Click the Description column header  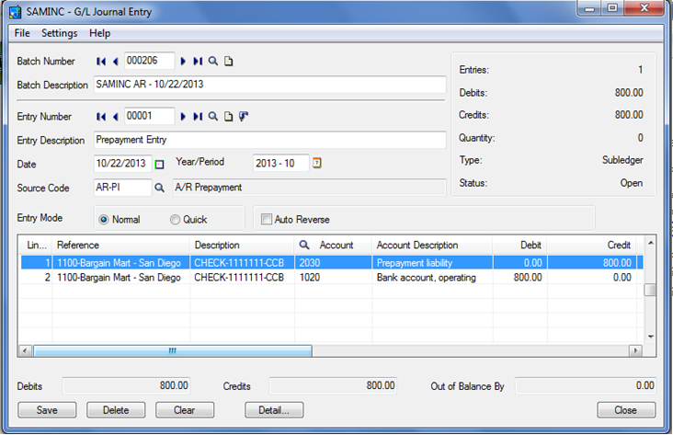(x=242, y=245)
